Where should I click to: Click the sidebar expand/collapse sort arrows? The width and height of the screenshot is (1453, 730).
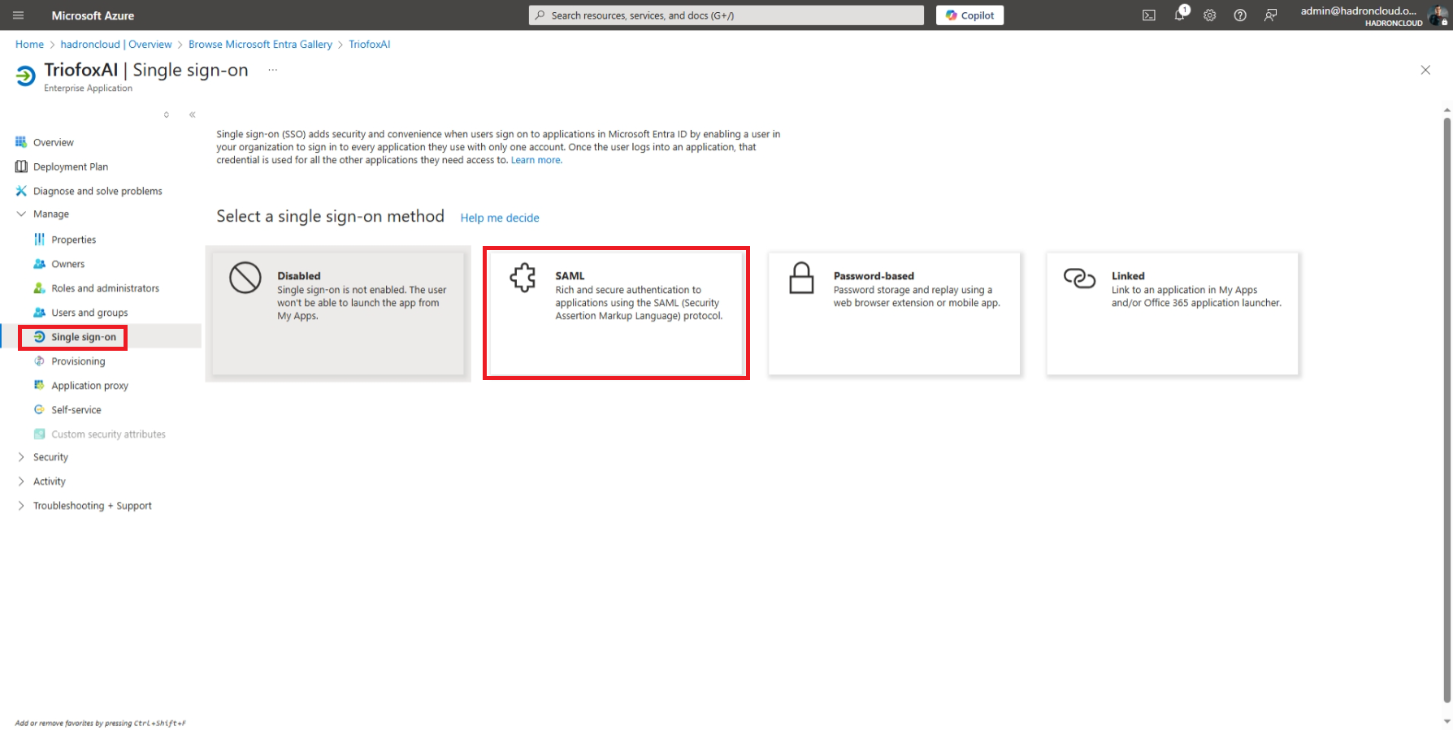click(x=167, y=114)
